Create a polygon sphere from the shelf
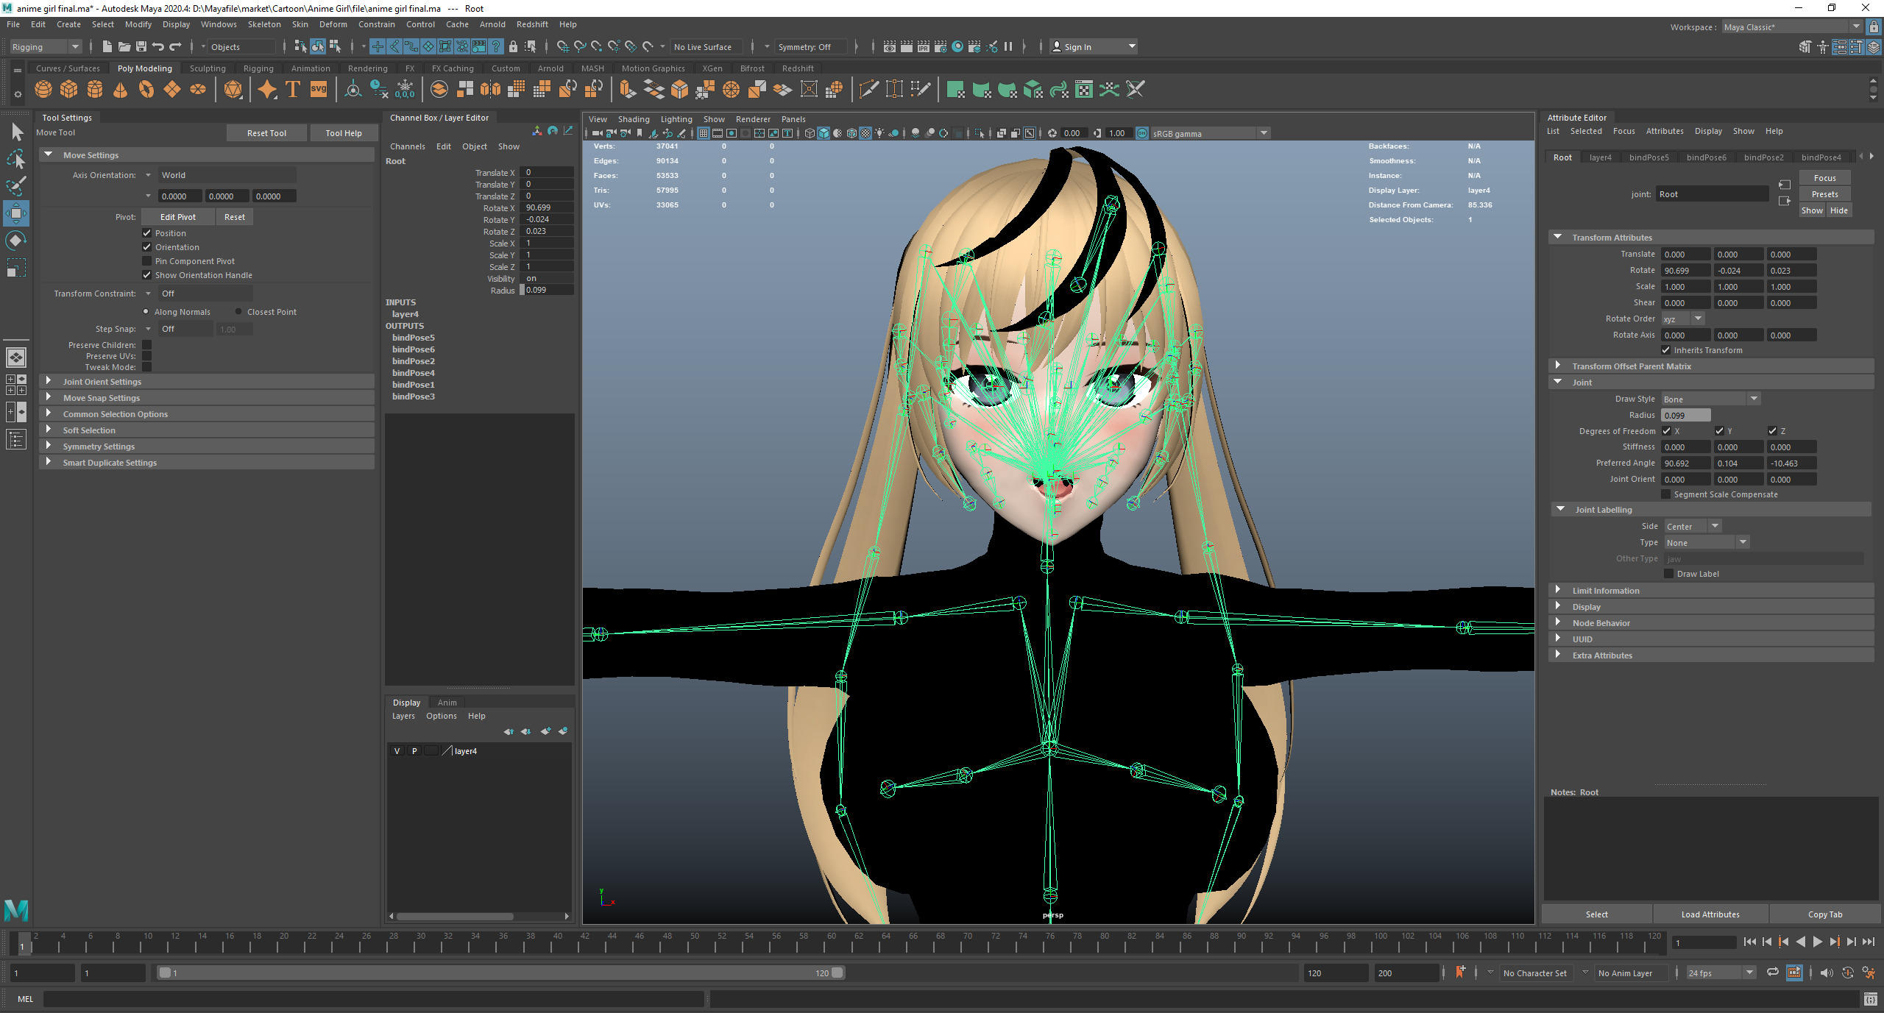Screen dimensions: 1884x1013 click(43, 90)
